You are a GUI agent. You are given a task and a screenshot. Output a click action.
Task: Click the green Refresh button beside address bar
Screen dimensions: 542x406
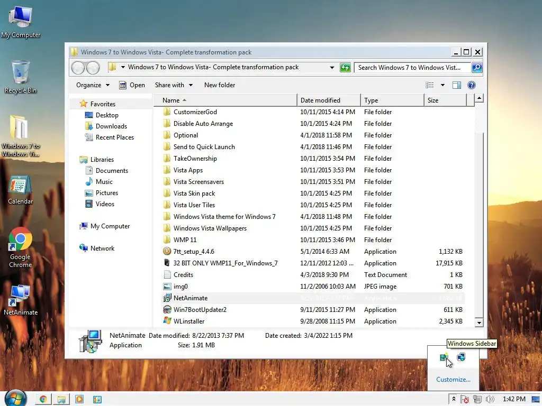coord(345,68)
